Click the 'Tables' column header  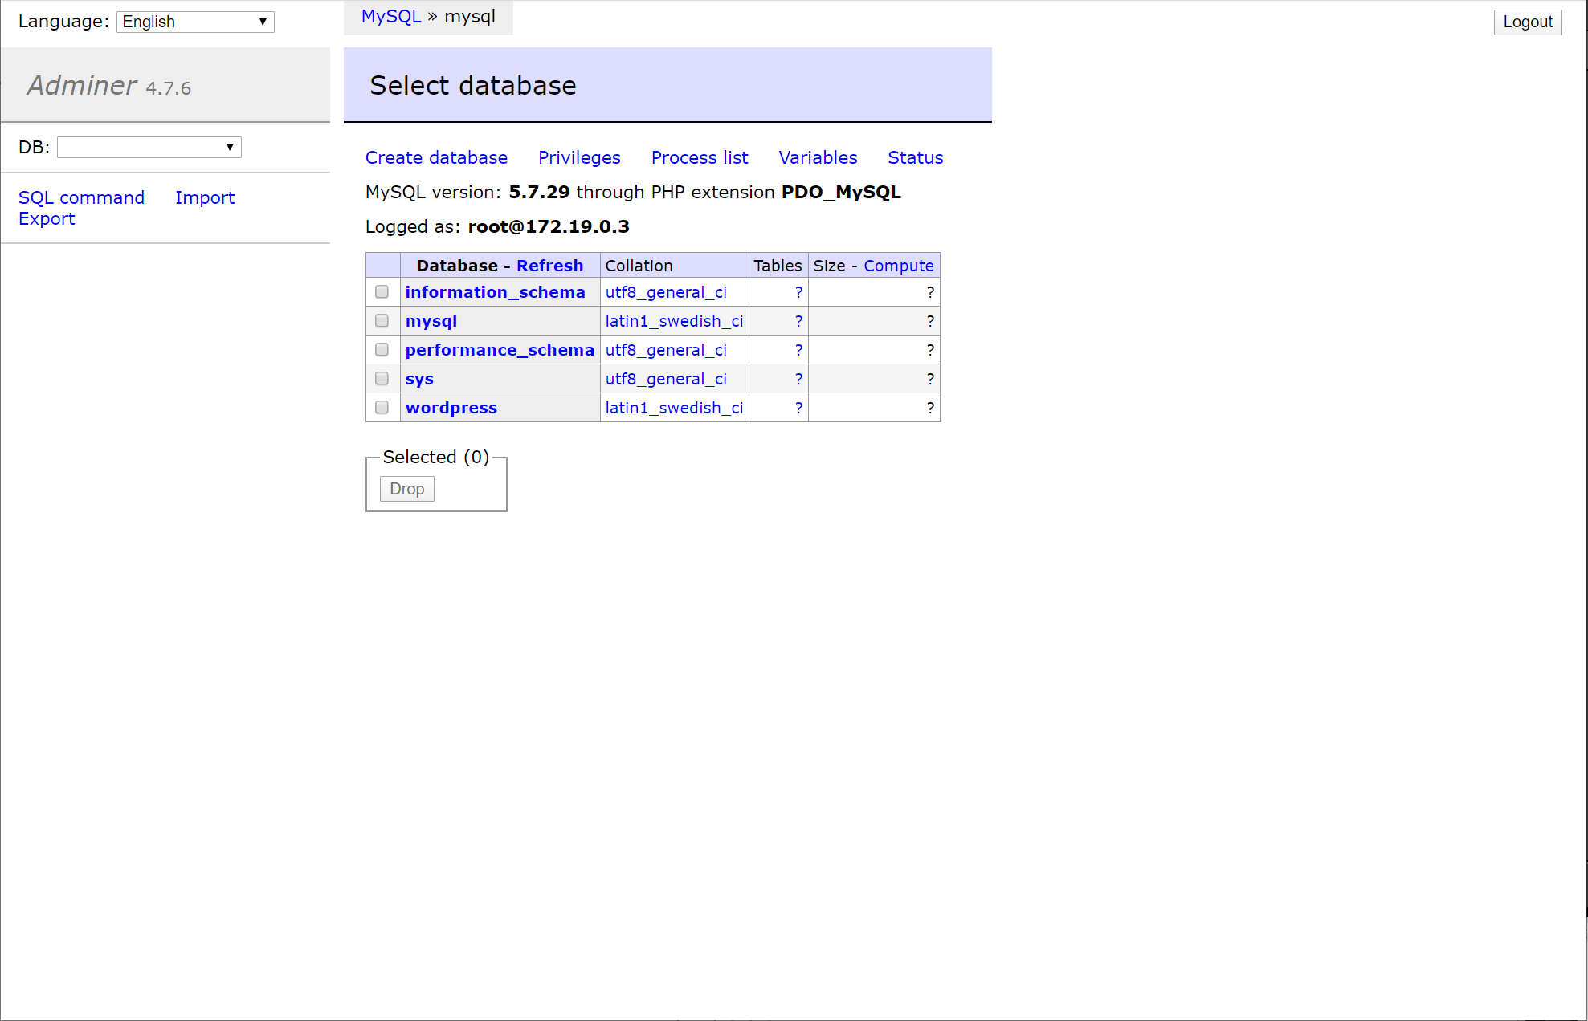pyautogui.click(x=778, y=266)
